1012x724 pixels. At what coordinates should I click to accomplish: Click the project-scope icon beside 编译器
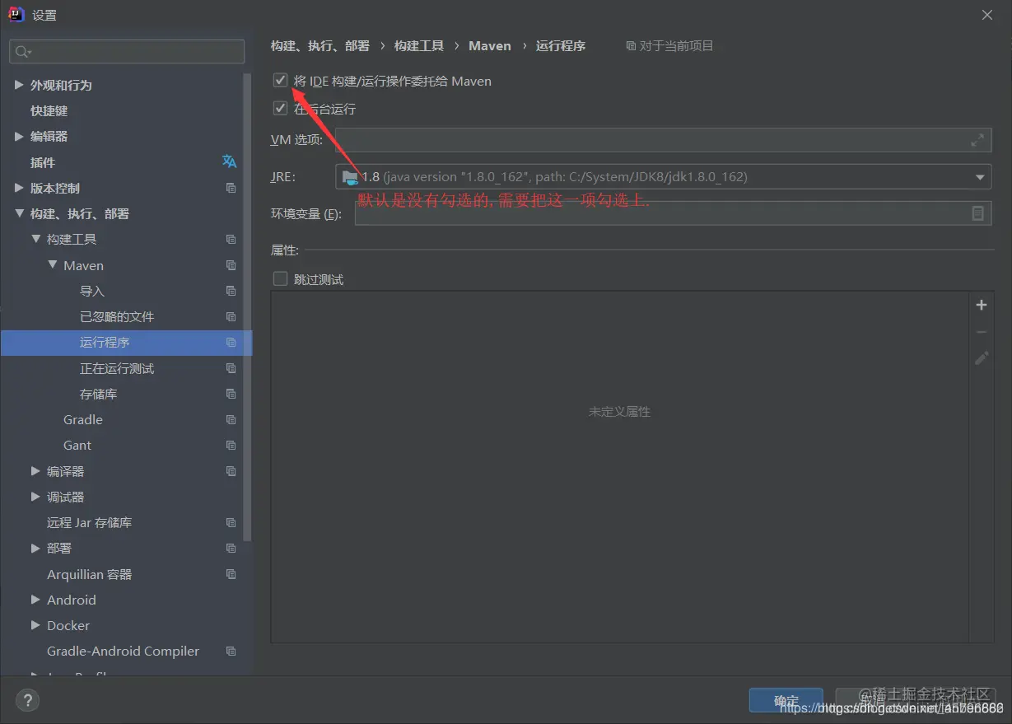[x=231, y=471]
